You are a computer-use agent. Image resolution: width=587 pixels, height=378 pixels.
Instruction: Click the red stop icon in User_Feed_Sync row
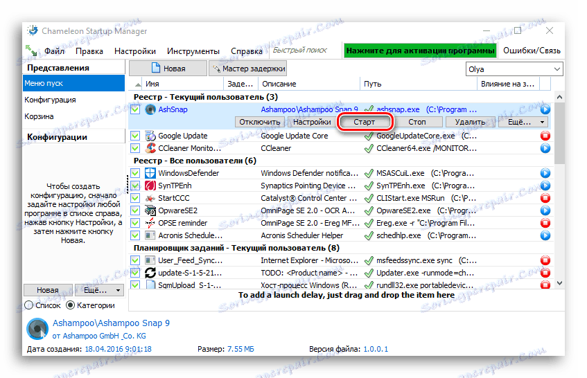click(x=545, y=260)
